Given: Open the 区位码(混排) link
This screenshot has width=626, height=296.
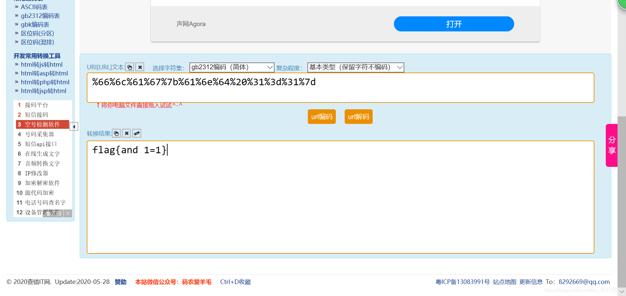Looking at the screenshot, I should [37, 42].
